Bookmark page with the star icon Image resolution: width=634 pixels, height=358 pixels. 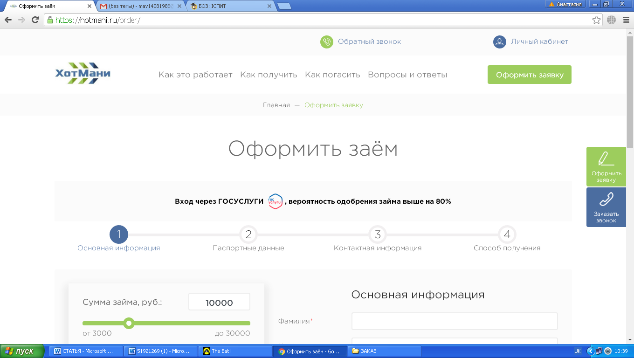596,20
